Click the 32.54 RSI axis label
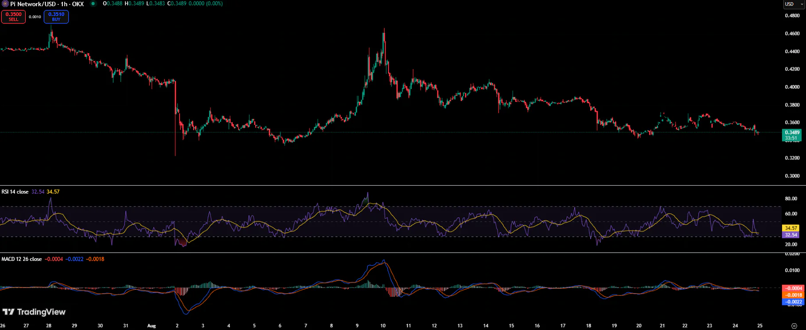806x330 pixels. 791,235
